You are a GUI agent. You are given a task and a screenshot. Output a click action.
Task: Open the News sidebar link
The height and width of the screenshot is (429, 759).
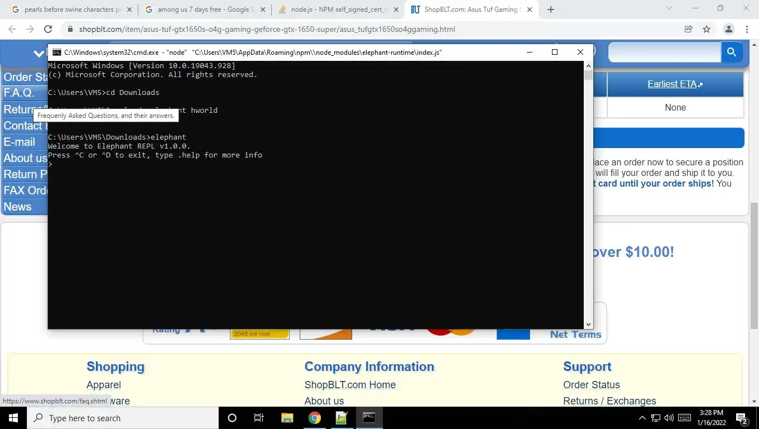[x=17, y=207]
